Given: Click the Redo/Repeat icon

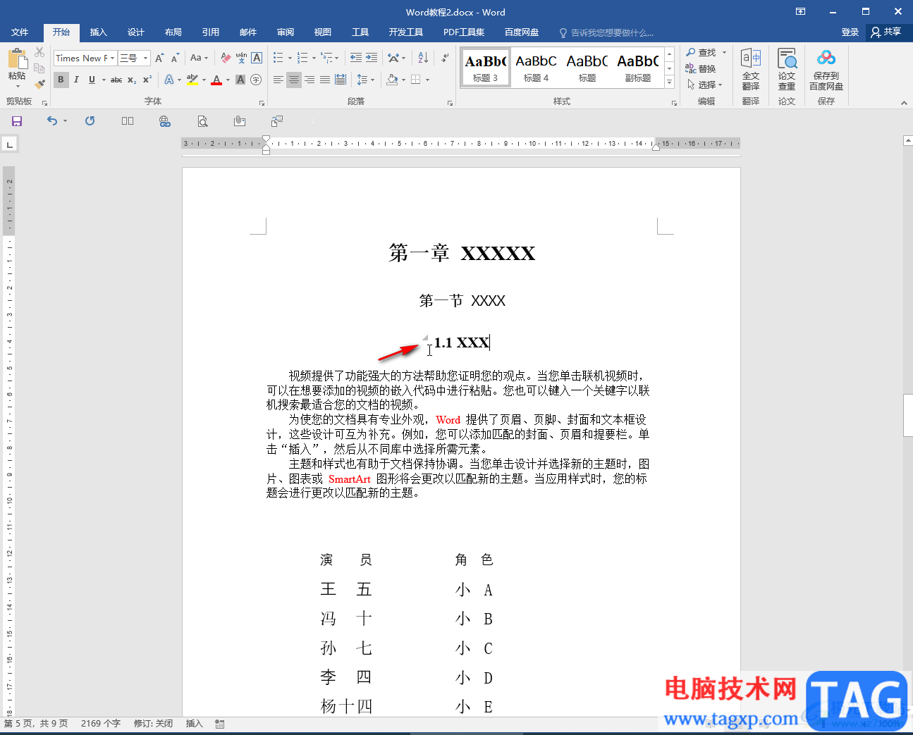Looking at the screenshot, I should coord(90,121).
